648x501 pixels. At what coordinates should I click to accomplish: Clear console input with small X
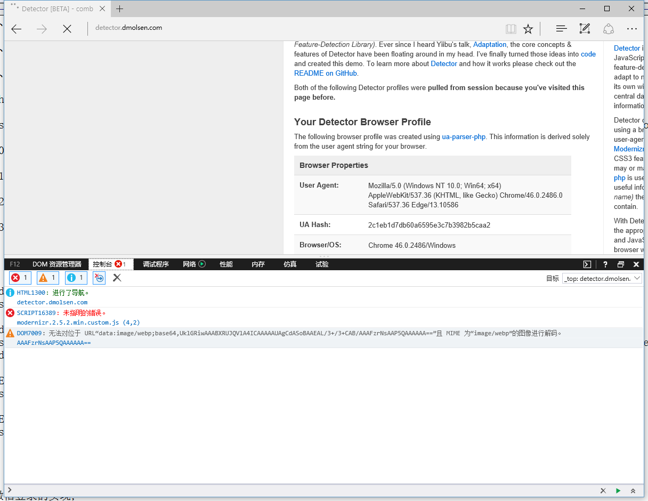[x=603, y=491]
